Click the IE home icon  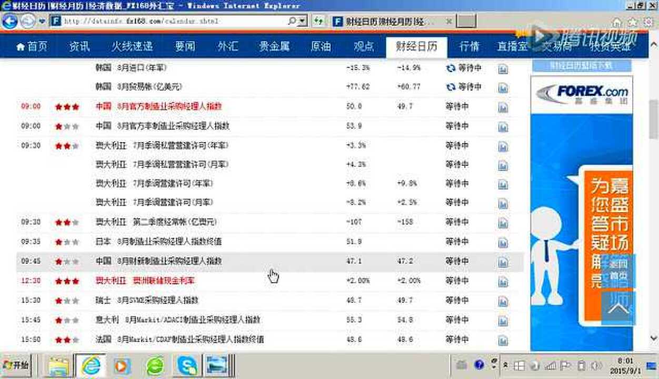[x=617, y=22]
